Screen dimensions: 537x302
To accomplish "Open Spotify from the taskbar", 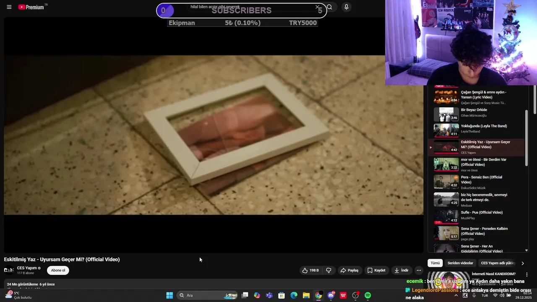I will tap(368, 295).
